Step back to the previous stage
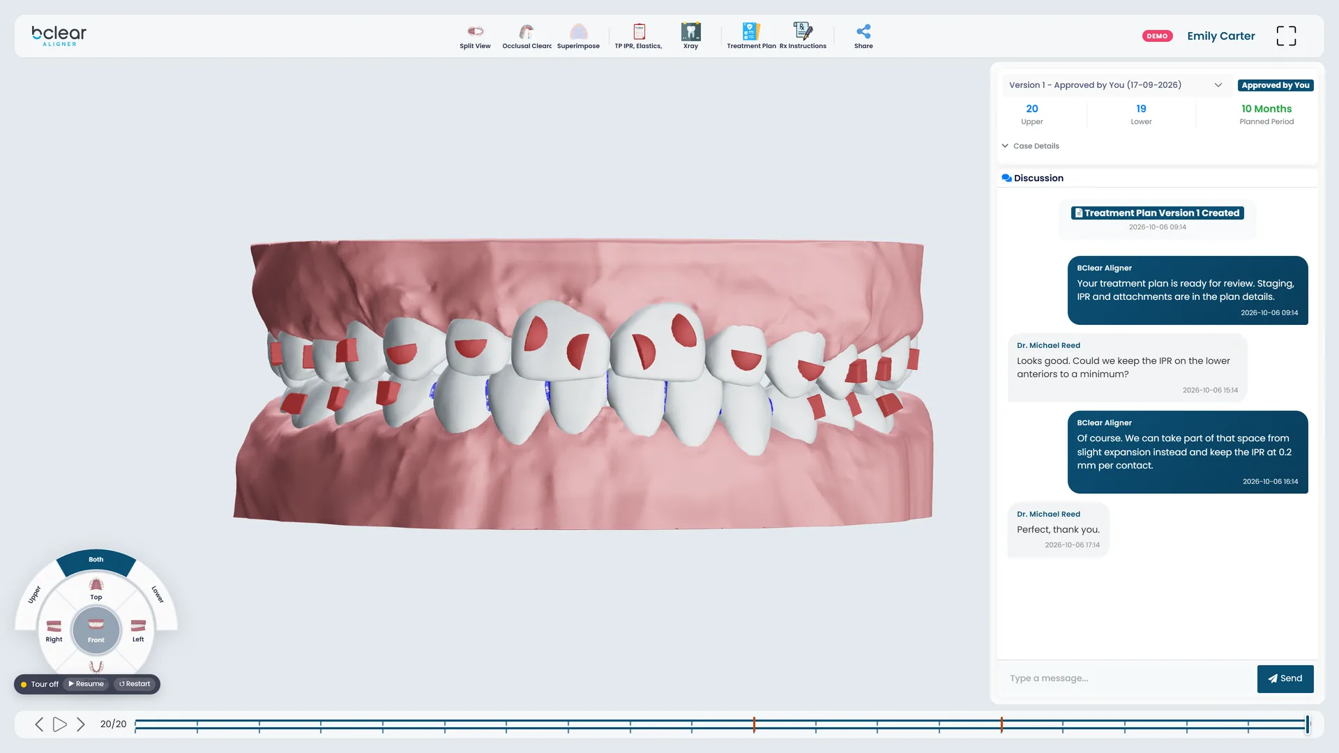 pos(39,724)
